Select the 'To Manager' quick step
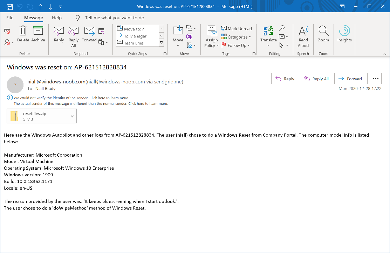Screen dimensions: 390x253 pyautogui.click(x=138, y=36)
